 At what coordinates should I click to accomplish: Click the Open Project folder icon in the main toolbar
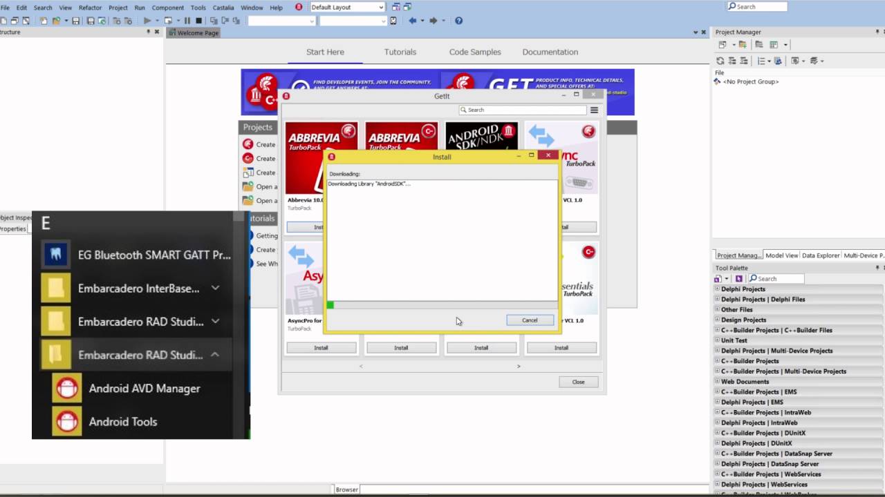(x=56, y=21)
